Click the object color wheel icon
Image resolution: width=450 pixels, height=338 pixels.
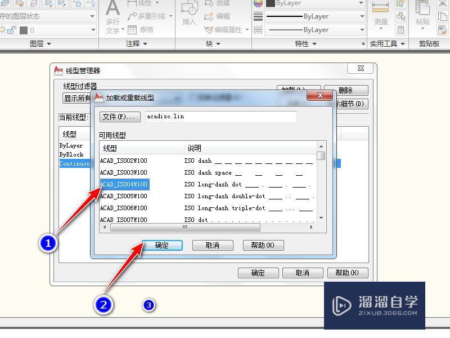(x=258, y=3)
